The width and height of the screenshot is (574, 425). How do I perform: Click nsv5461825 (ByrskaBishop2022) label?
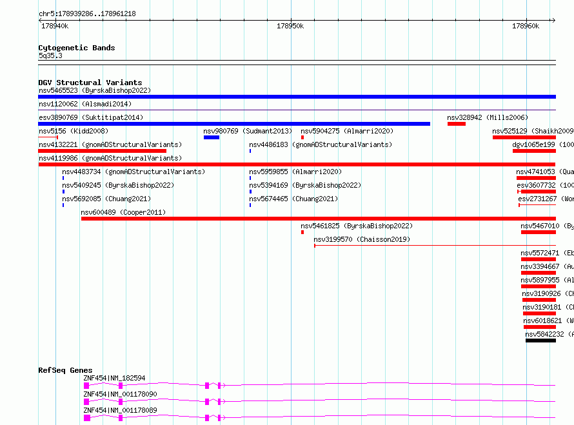[x=357, y=226]
